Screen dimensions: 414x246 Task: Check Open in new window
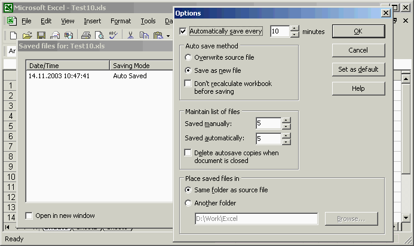29,216
